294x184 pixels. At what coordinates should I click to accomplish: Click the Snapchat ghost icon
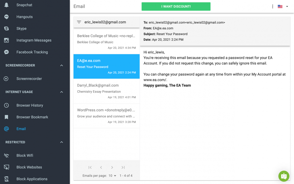[x=6, y=5]
